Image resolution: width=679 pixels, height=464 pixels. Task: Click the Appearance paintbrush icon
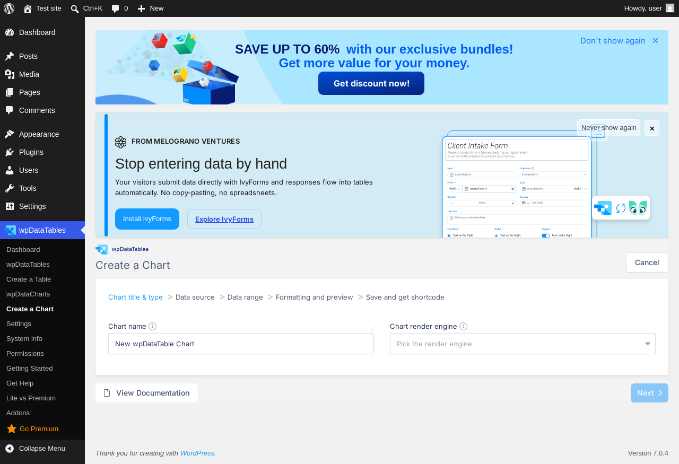coord(10,134)
